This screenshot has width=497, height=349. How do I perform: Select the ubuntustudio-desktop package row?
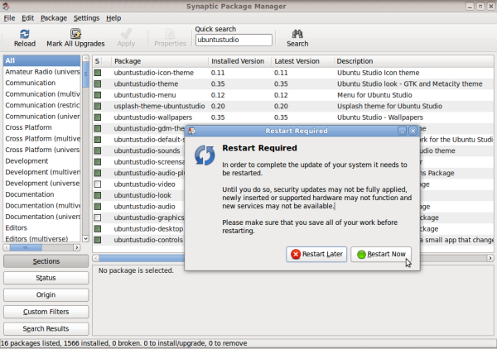point(139,229)
